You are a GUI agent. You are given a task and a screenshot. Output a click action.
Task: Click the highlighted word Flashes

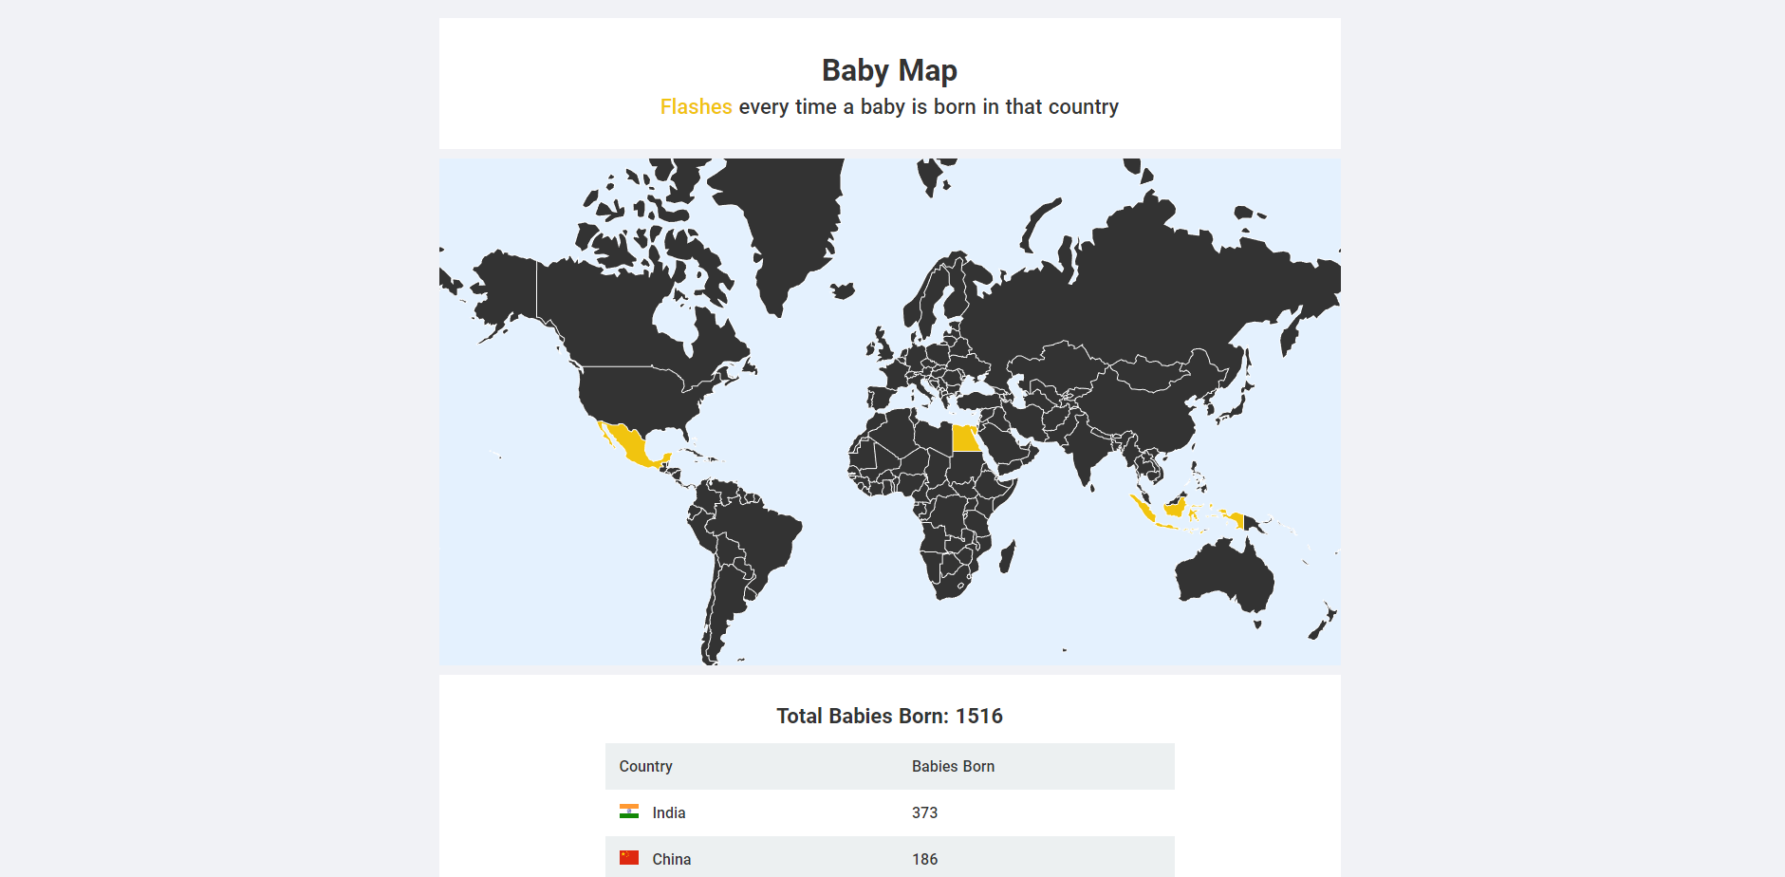[696, 106]
